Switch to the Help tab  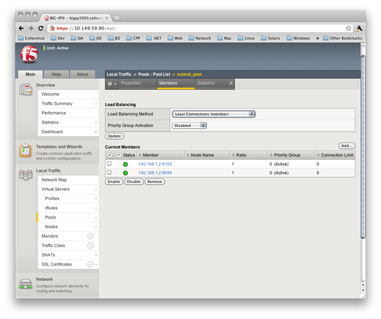click(56, 74)
